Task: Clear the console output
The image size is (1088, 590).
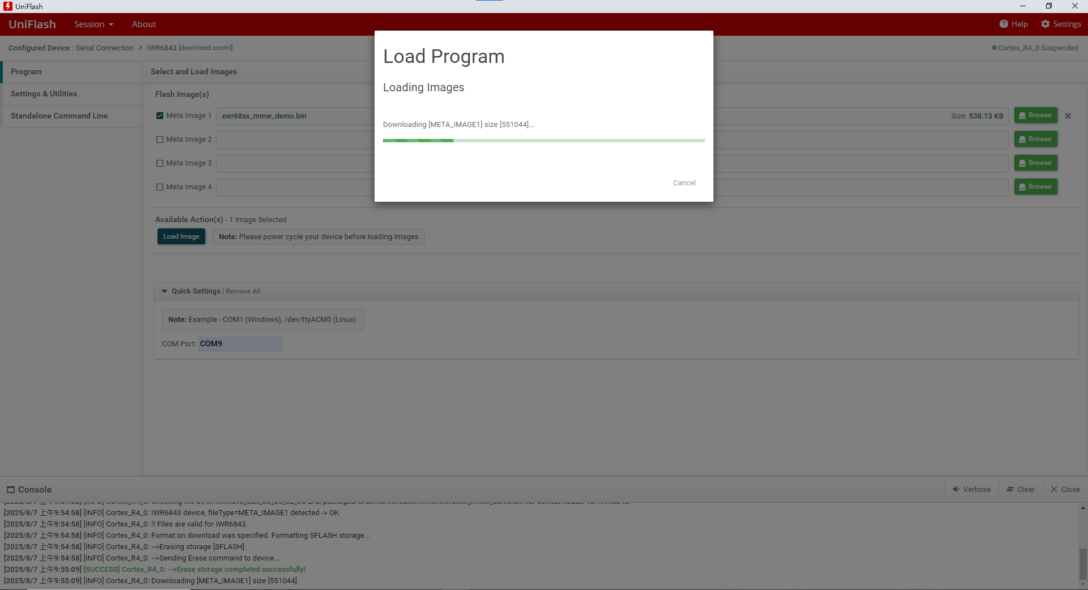Action: click(x=1021, y=490)
